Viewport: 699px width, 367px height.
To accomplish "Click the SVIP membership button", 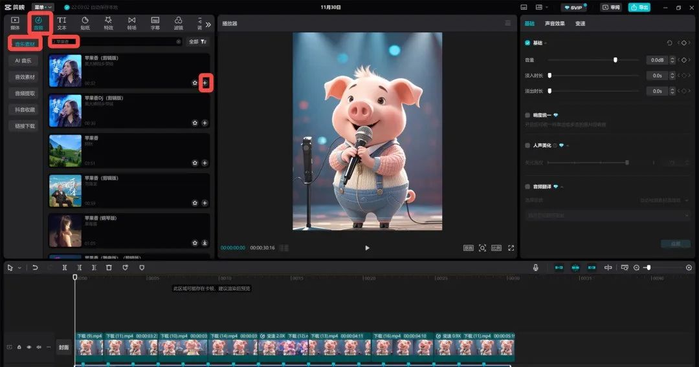I will pyautogui.click(x=573, y=7).
